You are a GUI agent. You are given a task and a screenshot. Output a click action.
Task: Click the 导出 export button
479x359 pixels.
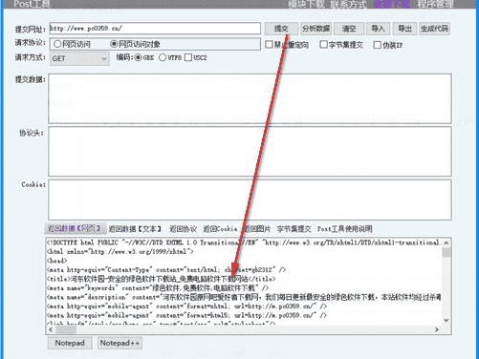pos(404,29)
